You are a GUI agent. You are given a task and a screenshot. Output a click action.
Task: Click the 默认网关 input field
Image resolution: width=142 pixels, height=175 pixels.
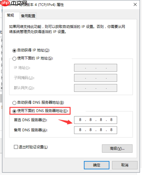coord(96,88)
